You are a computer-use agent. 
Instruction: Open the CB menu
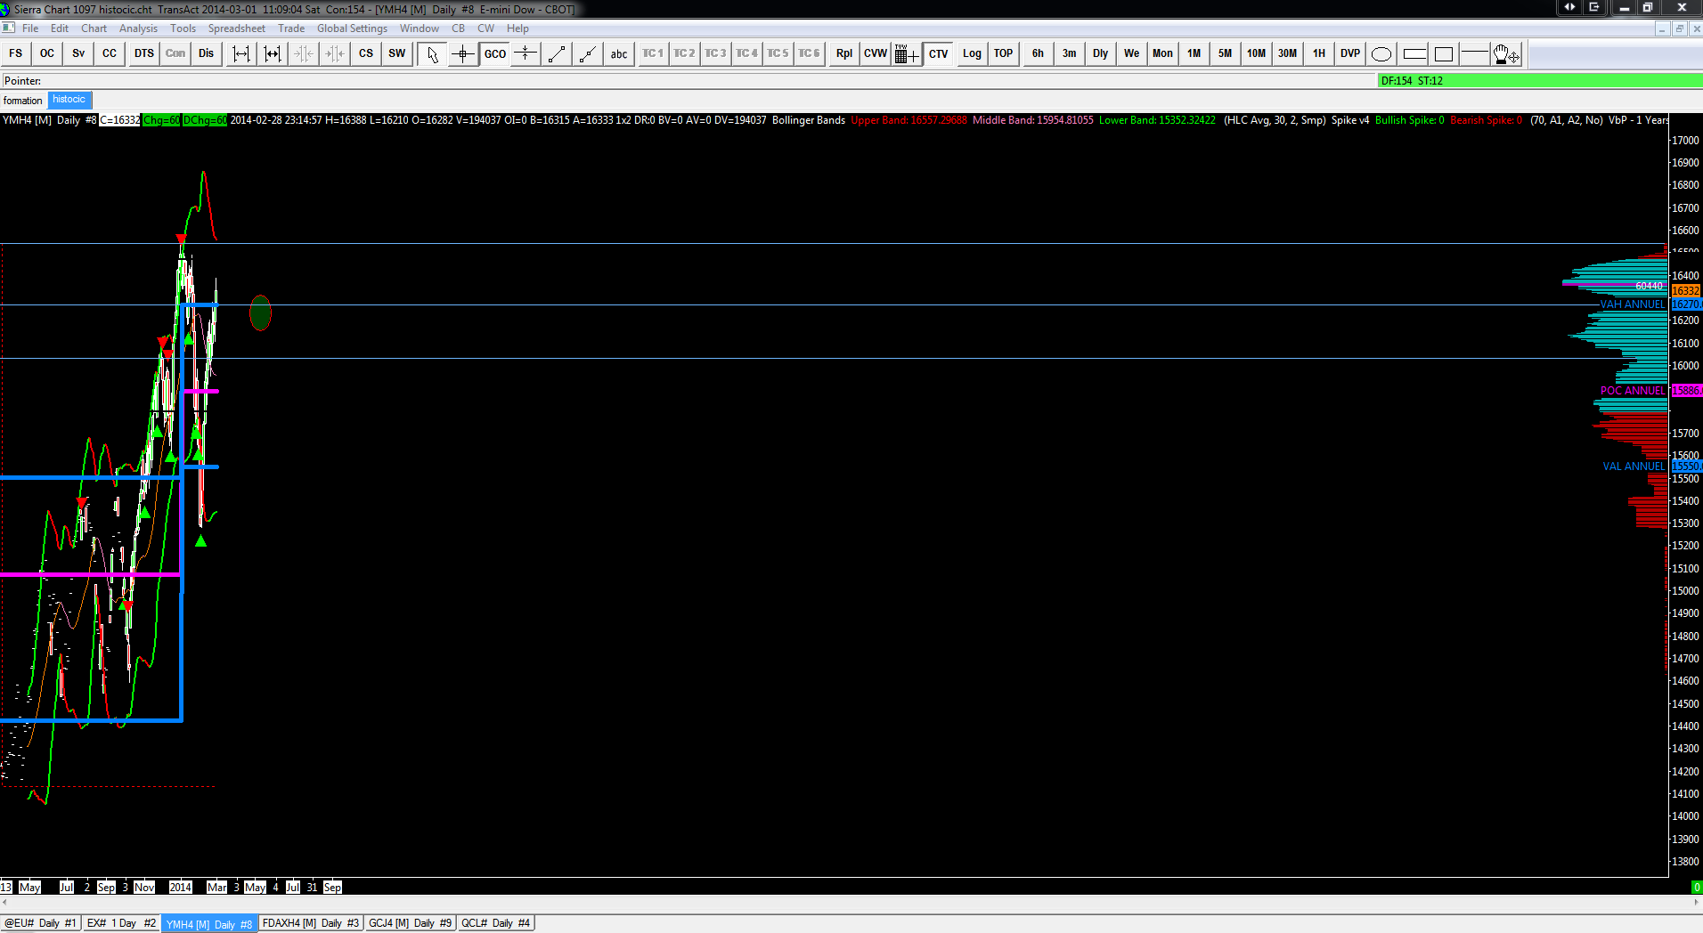pyautogui.click(x=459, y=28)
